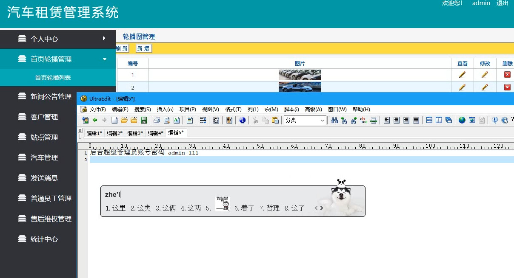Screen dimensions: 514x278
Task: Click the admin username link
Action: pyautogui.click(x=481, y=3)
